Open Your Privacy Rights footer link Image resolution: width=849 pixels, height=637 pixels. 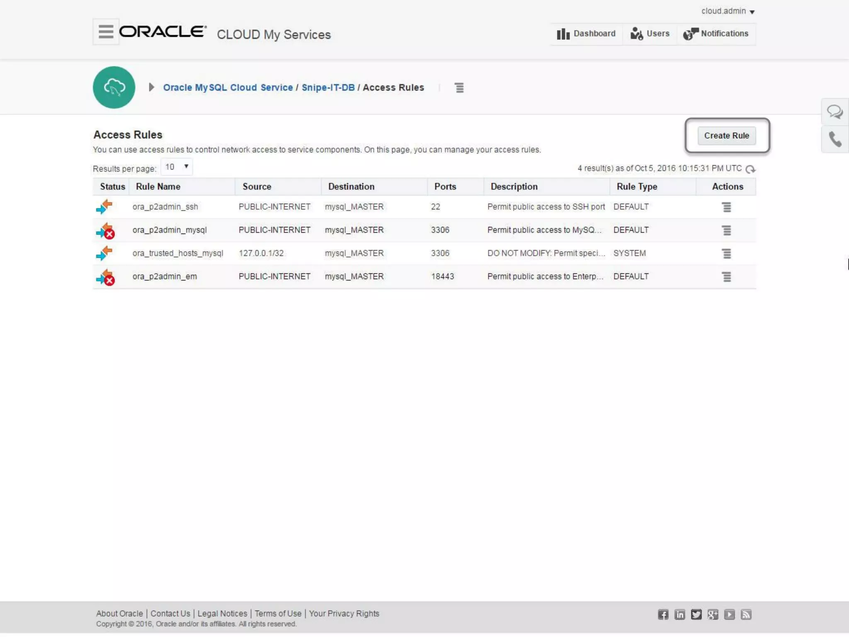coord(344,613)
